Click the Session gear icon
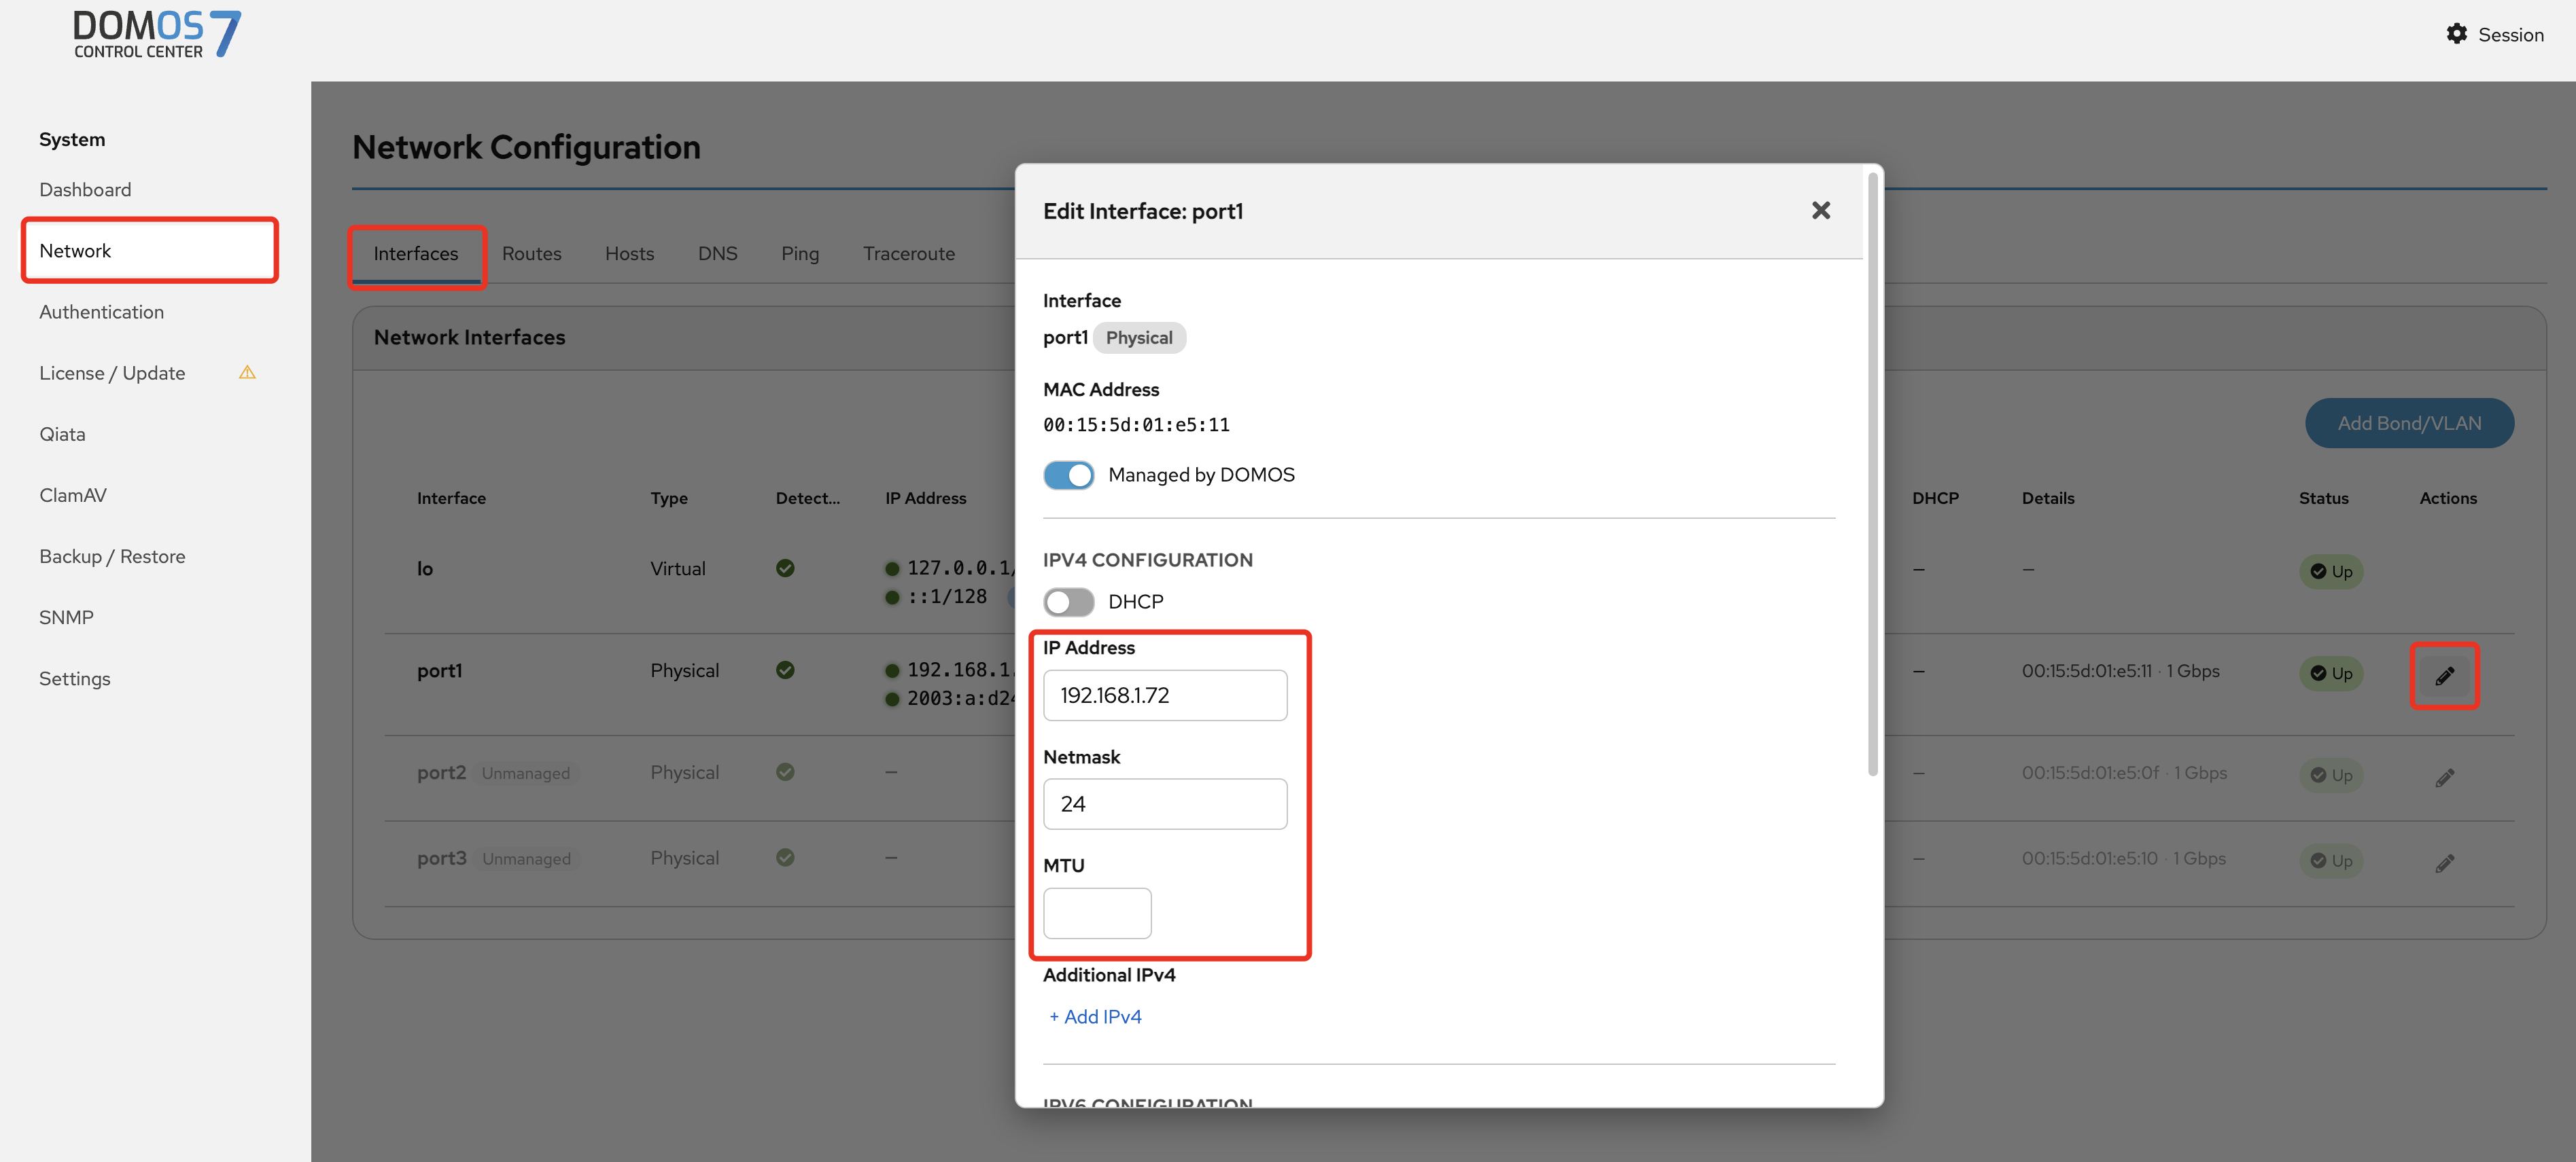This screenshot has height=1162, width=2576. (x=2456, y=34)
